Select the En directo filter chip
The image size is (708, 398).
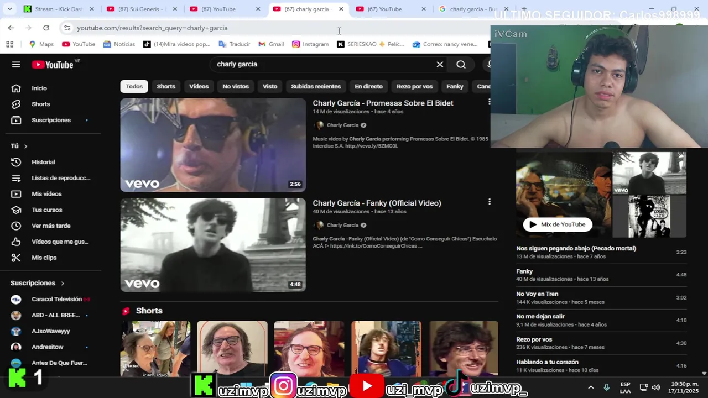coord(368,86)
